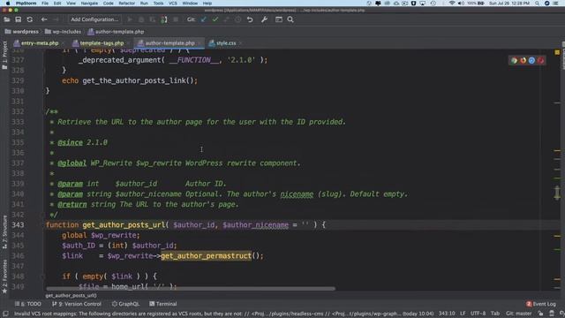Screen dimensions: 565x318
Task: Click the Wi-Fi status icon in menu bar
Action: 452,4
